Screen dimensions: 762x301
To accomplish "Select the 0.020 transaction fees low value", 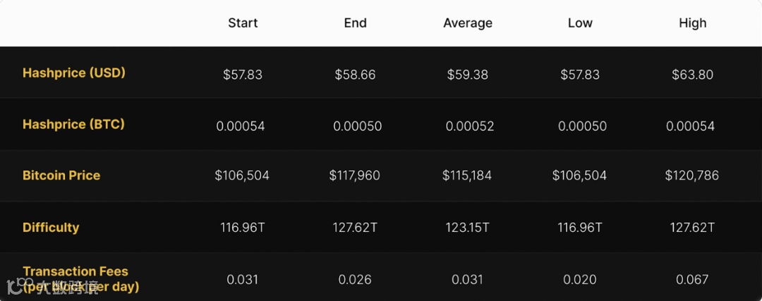I will [x=580, y=280].
